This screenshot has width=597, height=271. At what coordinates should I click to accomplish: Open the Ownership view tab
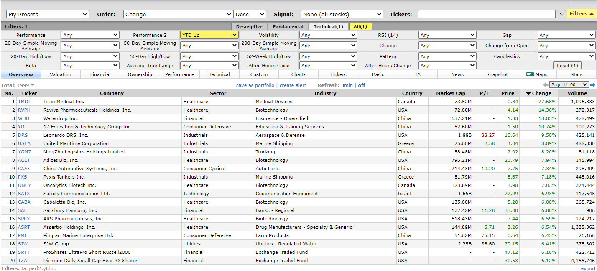[140, 74]
